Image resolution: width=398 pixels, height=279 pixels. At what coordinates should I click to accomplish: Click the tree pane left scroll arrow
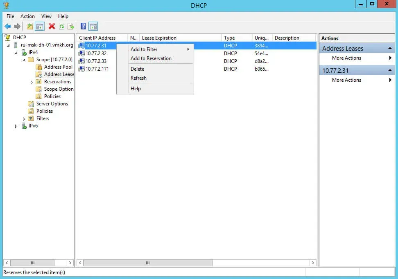(x=7, y=263)
